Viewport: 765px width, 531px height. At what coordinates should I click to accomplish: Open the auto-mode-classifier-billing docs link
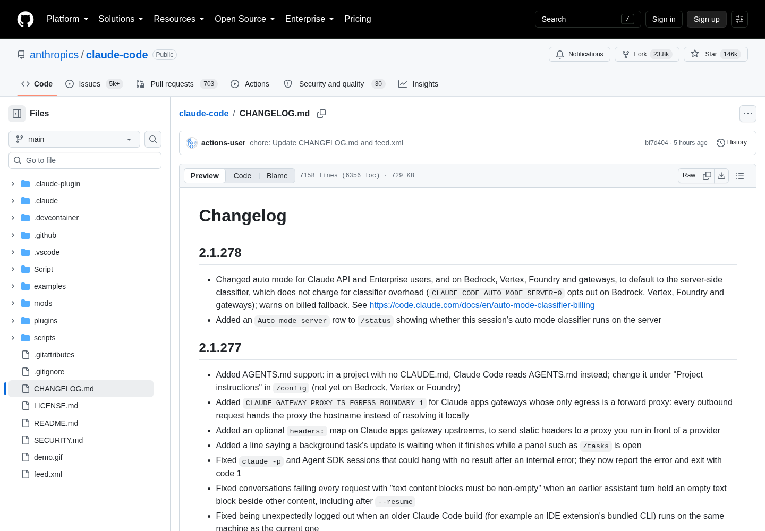[x=482, y=305]
